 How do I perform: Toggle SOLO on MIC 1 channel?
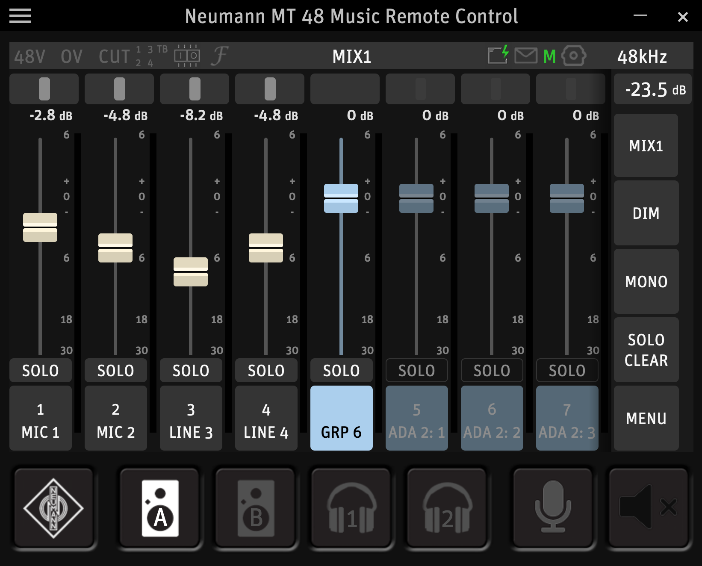coord(41,370)
